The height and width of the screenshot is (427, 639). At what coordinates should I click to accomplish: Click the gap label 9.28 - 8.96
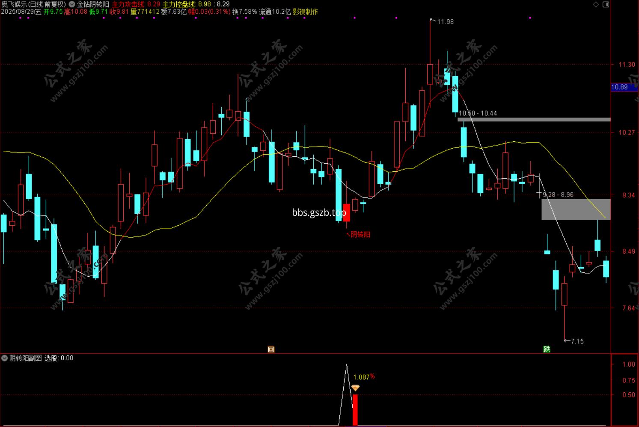click(x=558, y=195)
